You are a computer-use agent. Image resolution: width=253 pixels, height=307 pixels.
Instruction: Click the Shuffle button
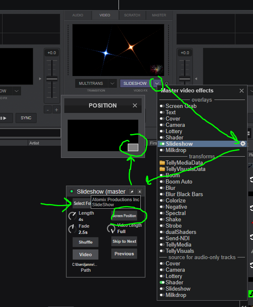[x=85, y=242]
